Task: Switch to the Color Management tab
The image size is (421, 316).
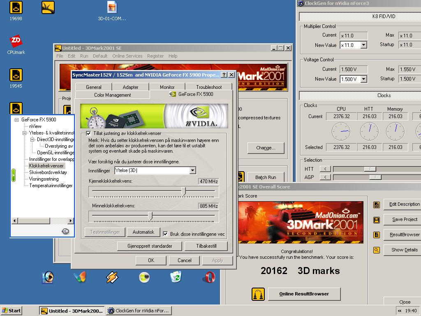Action: (113, 95)
